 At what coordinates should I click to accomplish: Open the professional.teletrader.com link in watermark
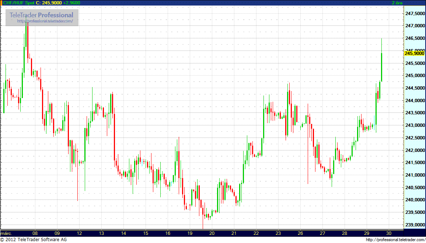point(47,21)
